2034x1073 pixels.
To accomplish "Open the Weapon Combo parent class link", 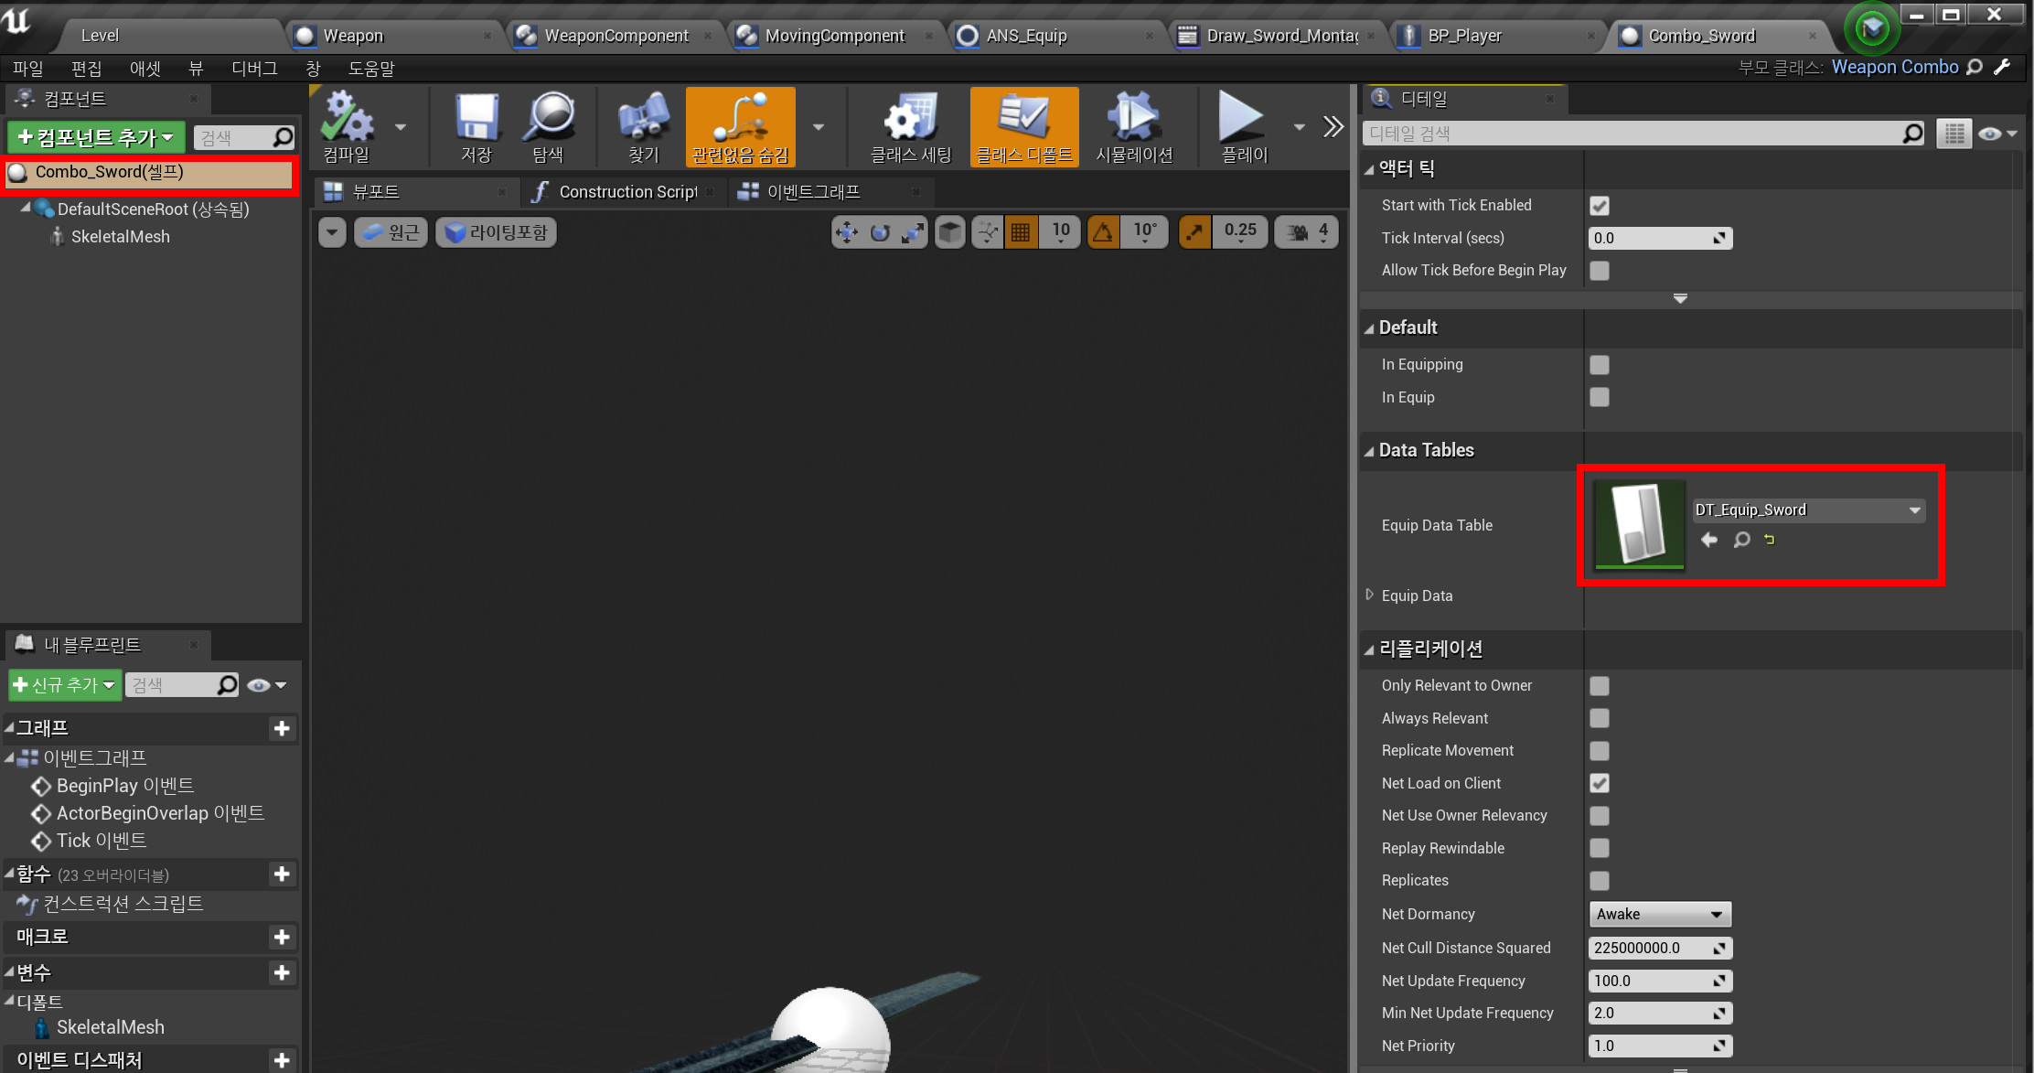I will point(1894,67).
